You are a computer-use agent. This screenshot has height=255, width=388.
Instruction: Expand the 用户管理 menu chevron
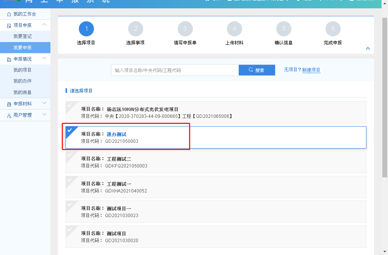44,115
